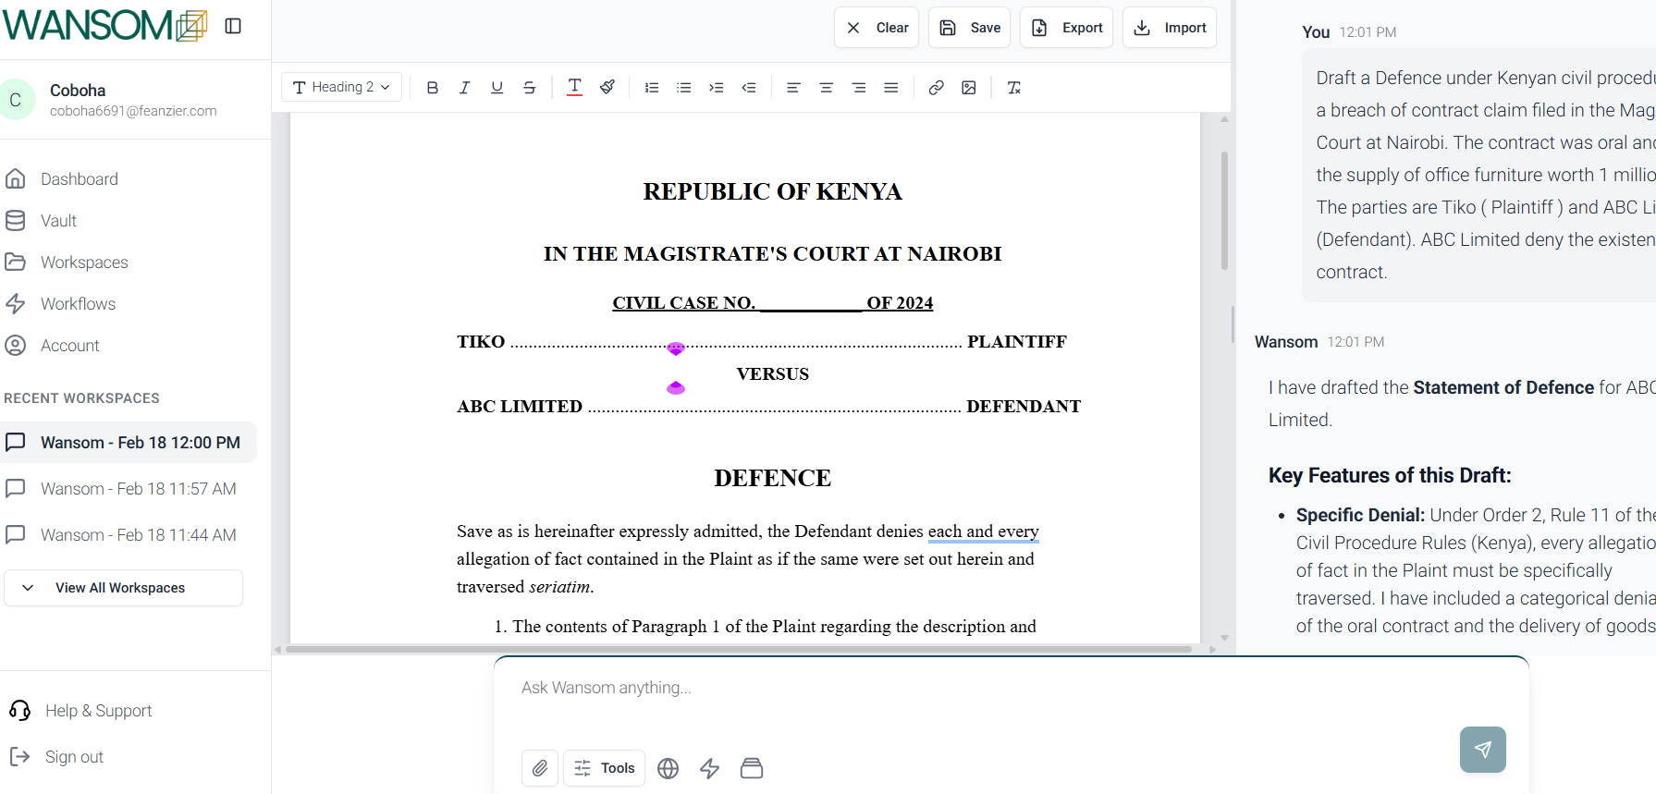Toggle web search globe icon
This screenshot has width=1656, height=794.
click(x=668, y=768)
